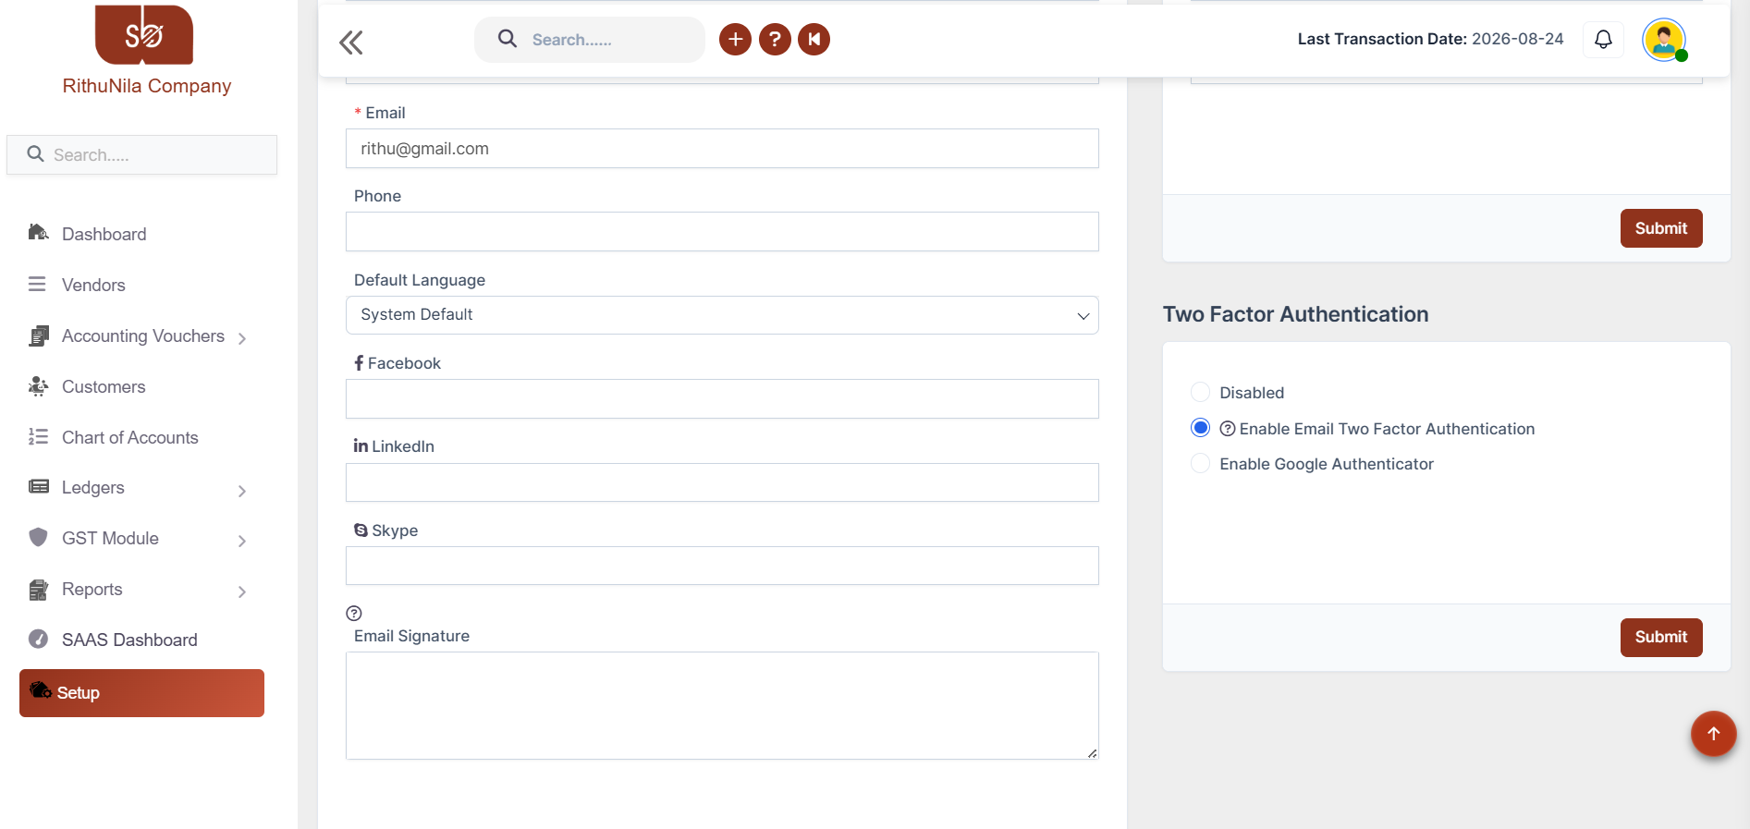Submit the Two Factor Authentication form

[x=1661, y=638]
